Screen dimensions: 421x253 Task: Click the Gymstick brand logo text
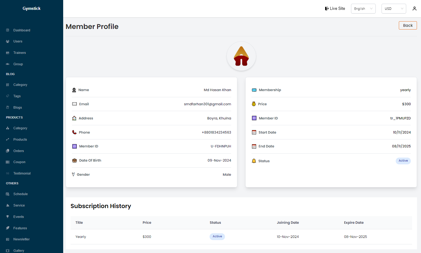pos(31,8)
